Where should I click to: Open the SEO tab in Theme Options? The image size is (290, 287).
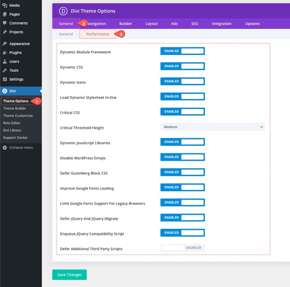coord(195,23)
